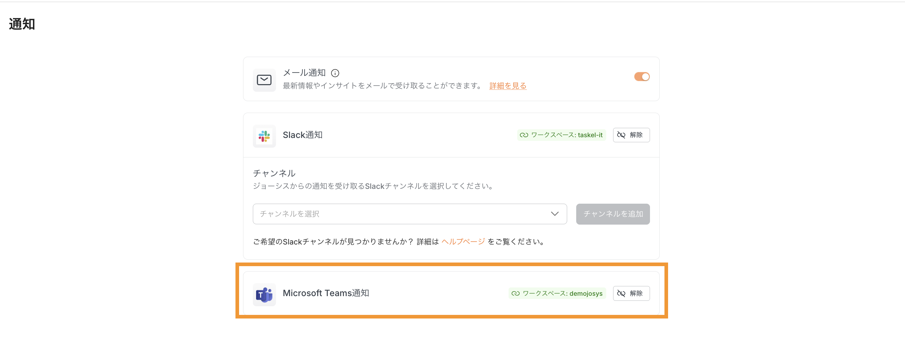This screenshot has height=364, width=905.
Task: Click the Slack channel selection description text
Action: pos(373,186)
